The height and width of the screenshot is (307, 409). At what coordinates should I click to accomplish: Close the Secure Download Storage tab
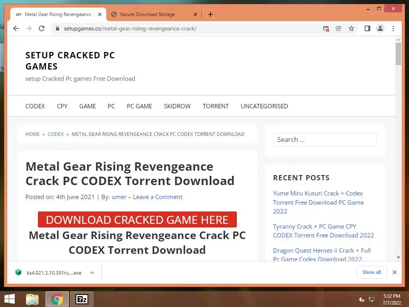coord(195,14)
